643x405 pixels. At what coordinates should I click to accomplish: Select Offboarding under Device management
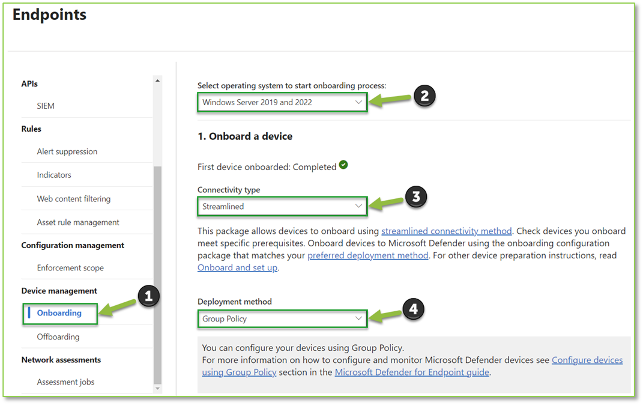click(x=58, y=336)
